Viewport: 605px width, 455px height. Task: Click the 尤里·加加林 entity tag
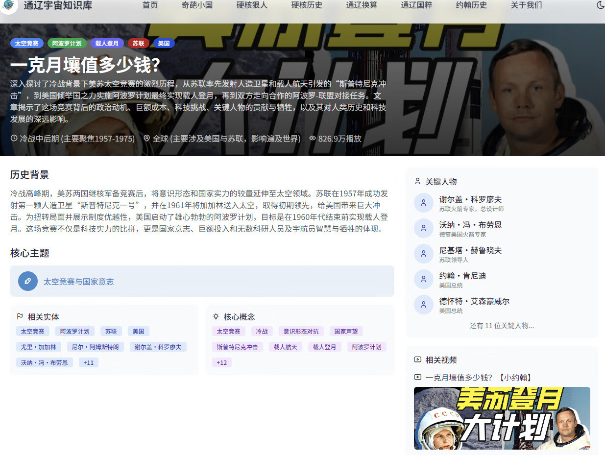tap(38, 347)
